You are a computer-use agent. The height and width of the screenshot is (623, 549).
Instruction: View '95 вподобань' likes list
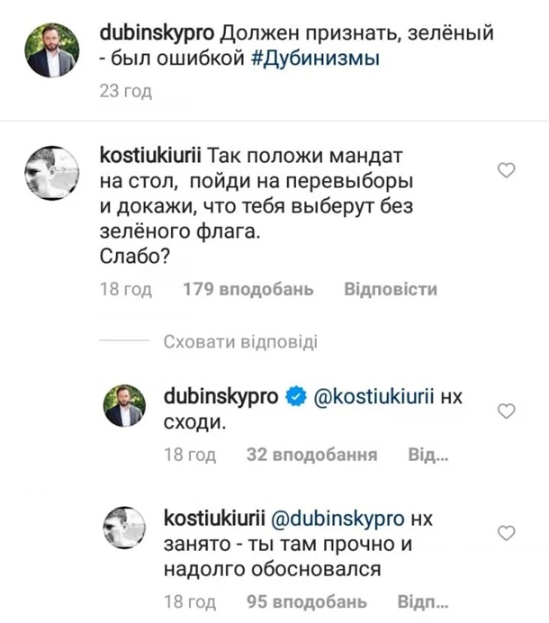pyautogui.click(x=306, y=600)
